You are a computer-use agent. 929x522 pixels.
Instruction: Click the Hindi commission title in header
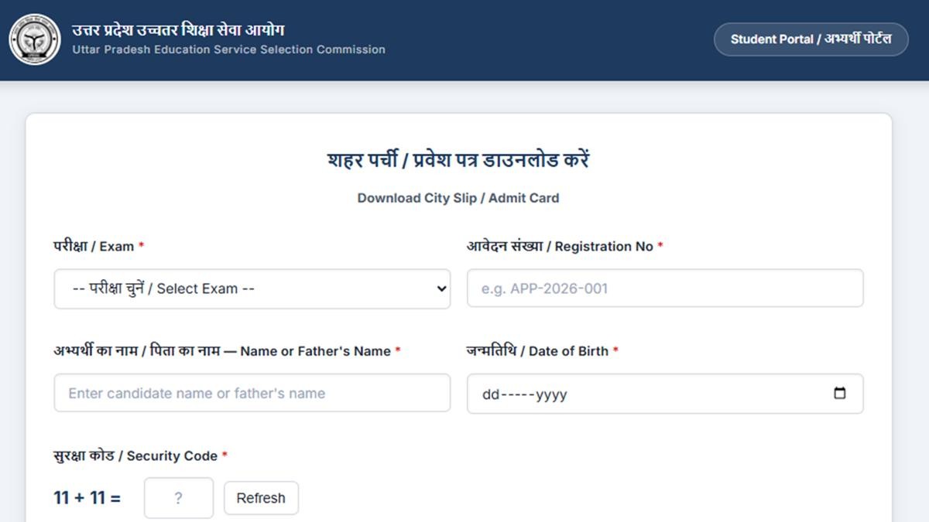pyautogui.click(x=178, y=30)
